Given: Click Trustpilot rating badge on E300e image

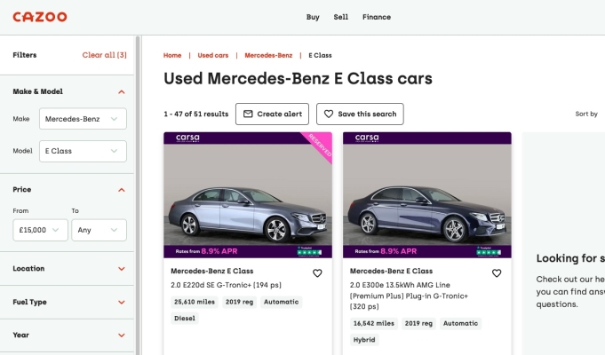Looking at the screenshot, I should (489, 251).
